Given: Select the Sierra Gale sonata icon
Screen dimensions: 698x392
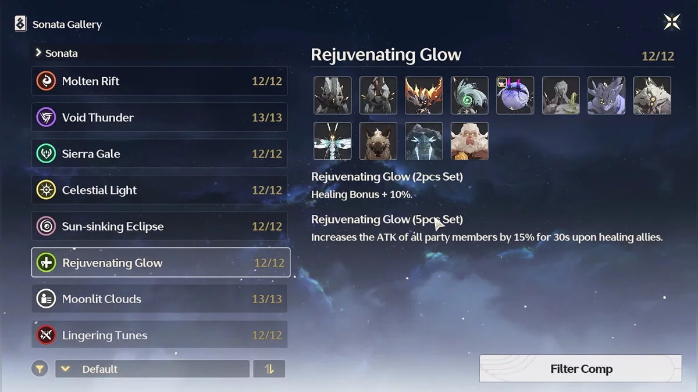Looking at the screenshot, I should (46, 154).
